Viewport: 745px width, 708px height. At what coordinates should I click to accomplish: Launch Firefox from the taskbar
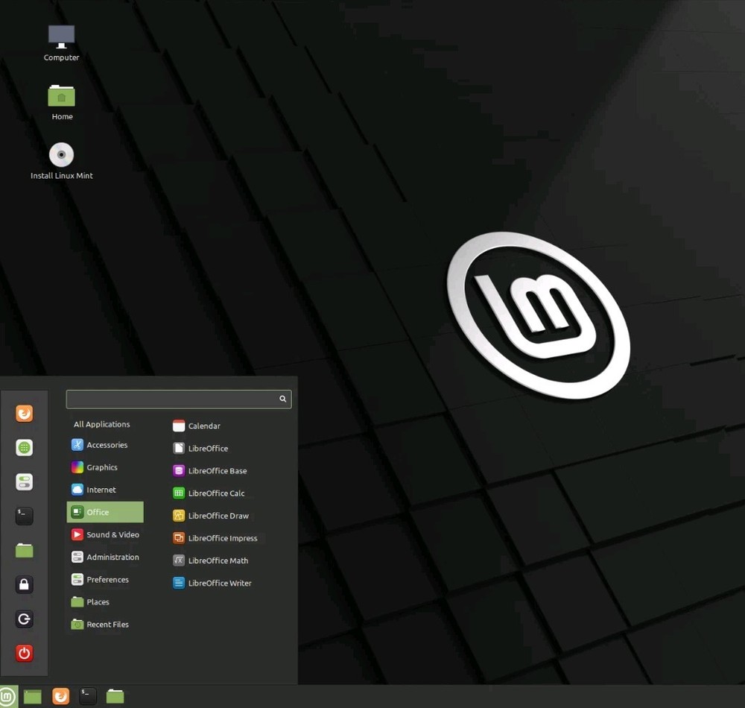coord(60,695)
